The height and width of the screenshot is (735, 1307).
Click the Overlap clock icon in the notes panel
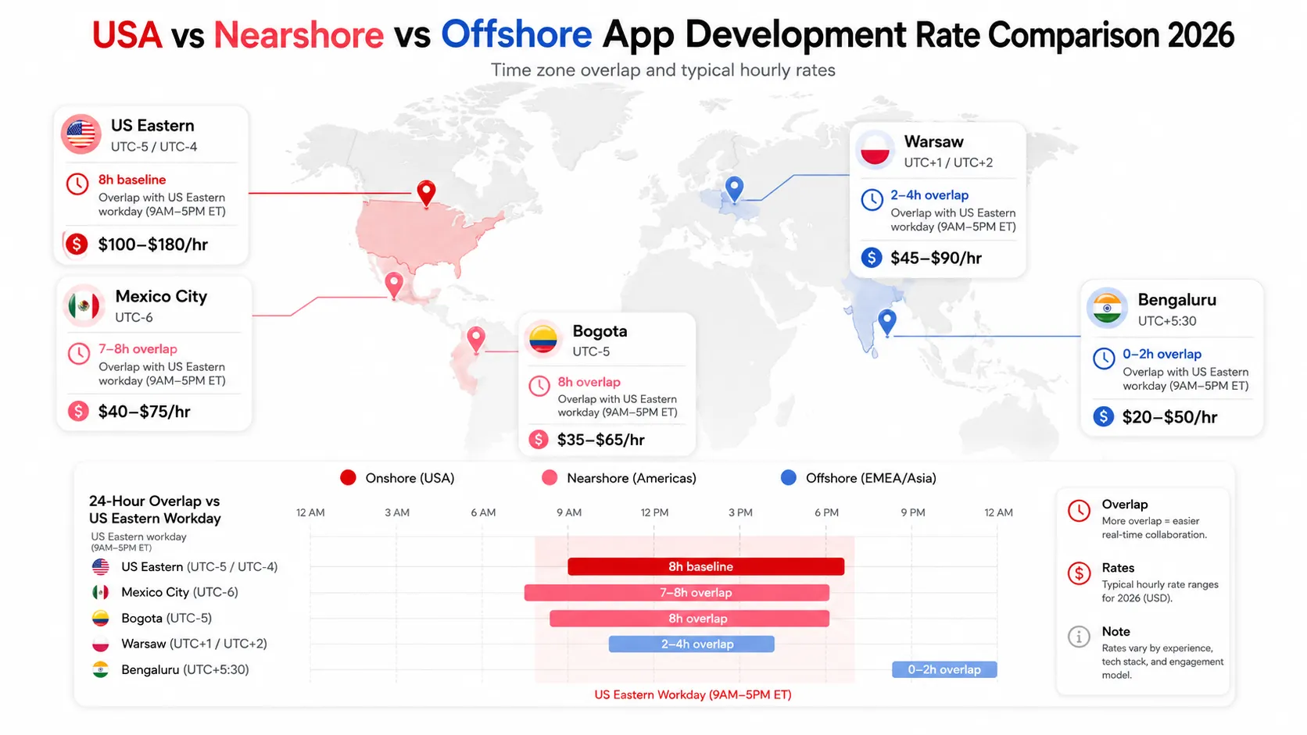(x=1079, y=511)
